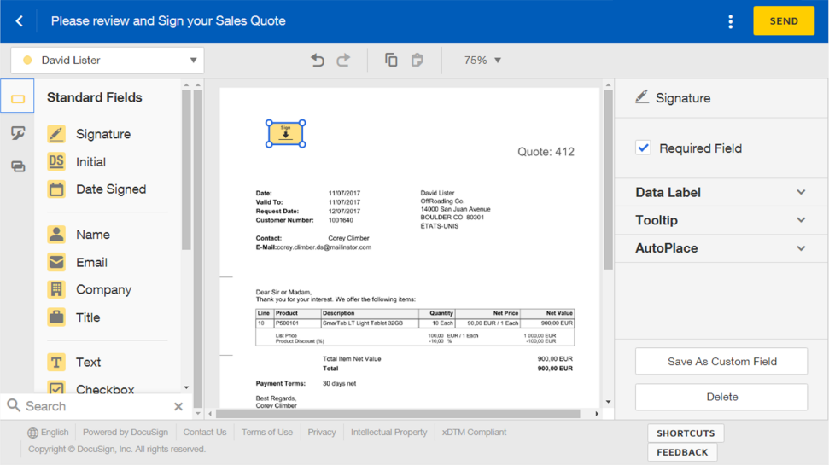This screenshot has width=829, height=465.
Task: Open the Intellectual Property link
Action: pyautogui.click(x=388, y=433)
